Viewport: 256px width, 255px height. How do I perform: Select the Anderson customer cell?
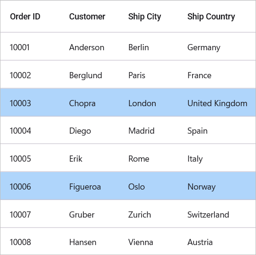87,47
